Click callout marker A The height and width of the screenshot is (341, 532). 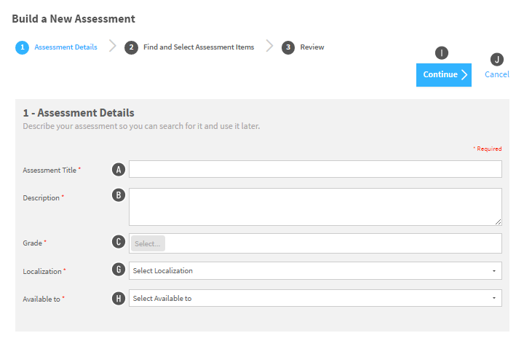pyautogui.click(x=119, y=170)
